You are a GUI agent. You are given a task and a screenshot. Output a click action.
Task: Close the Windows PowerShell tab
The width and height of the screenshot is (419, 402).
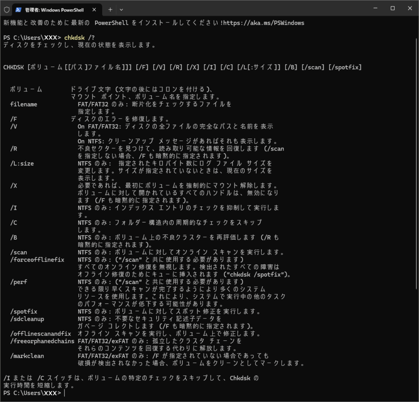(95, 9)
